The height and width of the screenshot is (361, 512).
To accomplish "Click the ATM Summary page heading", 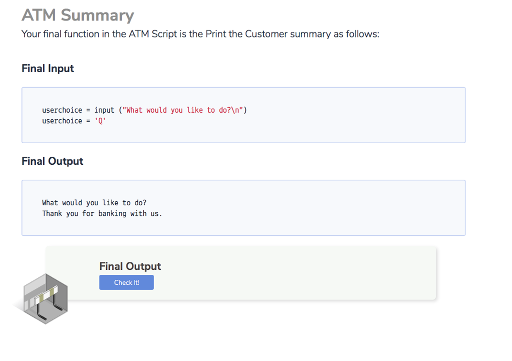I will coord(77,15).
